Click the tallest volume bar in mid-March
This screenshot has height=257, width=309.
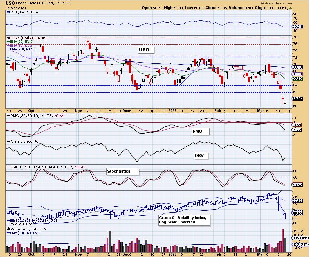[283, 241]
